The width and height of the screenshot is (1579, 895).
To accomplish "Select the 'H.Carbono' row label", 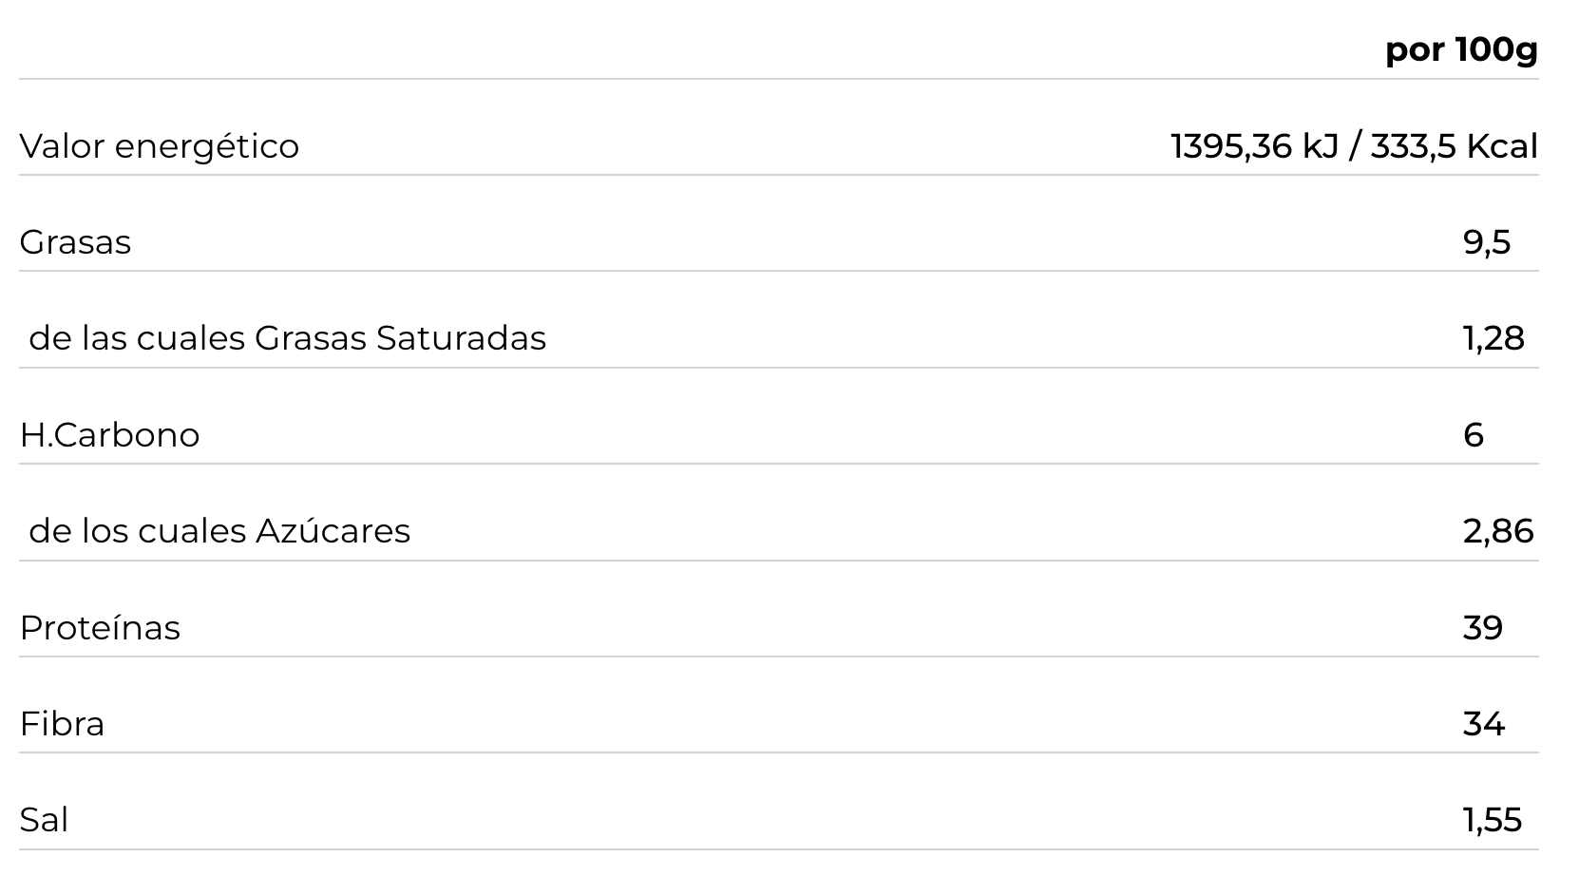I will [109, 435].
